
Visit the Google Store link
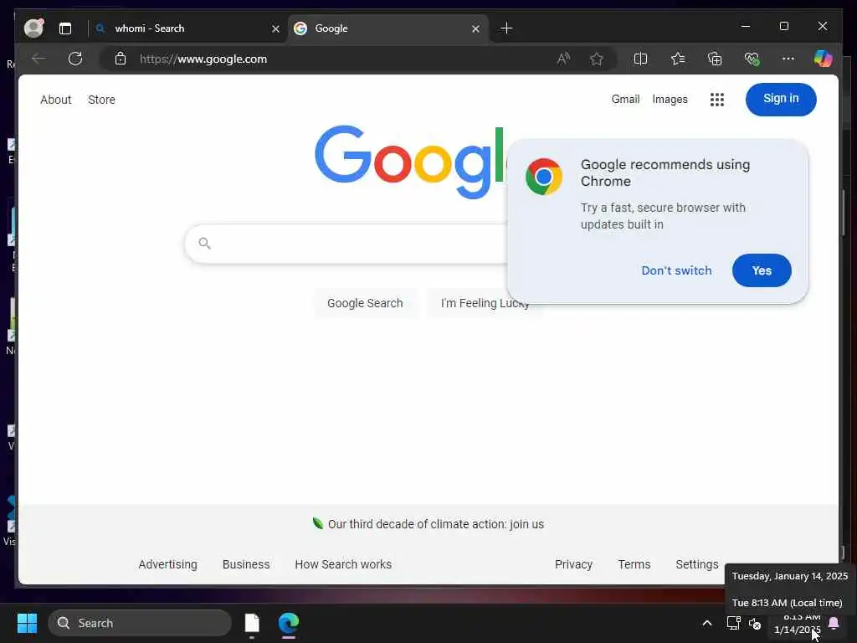[101, 100]
